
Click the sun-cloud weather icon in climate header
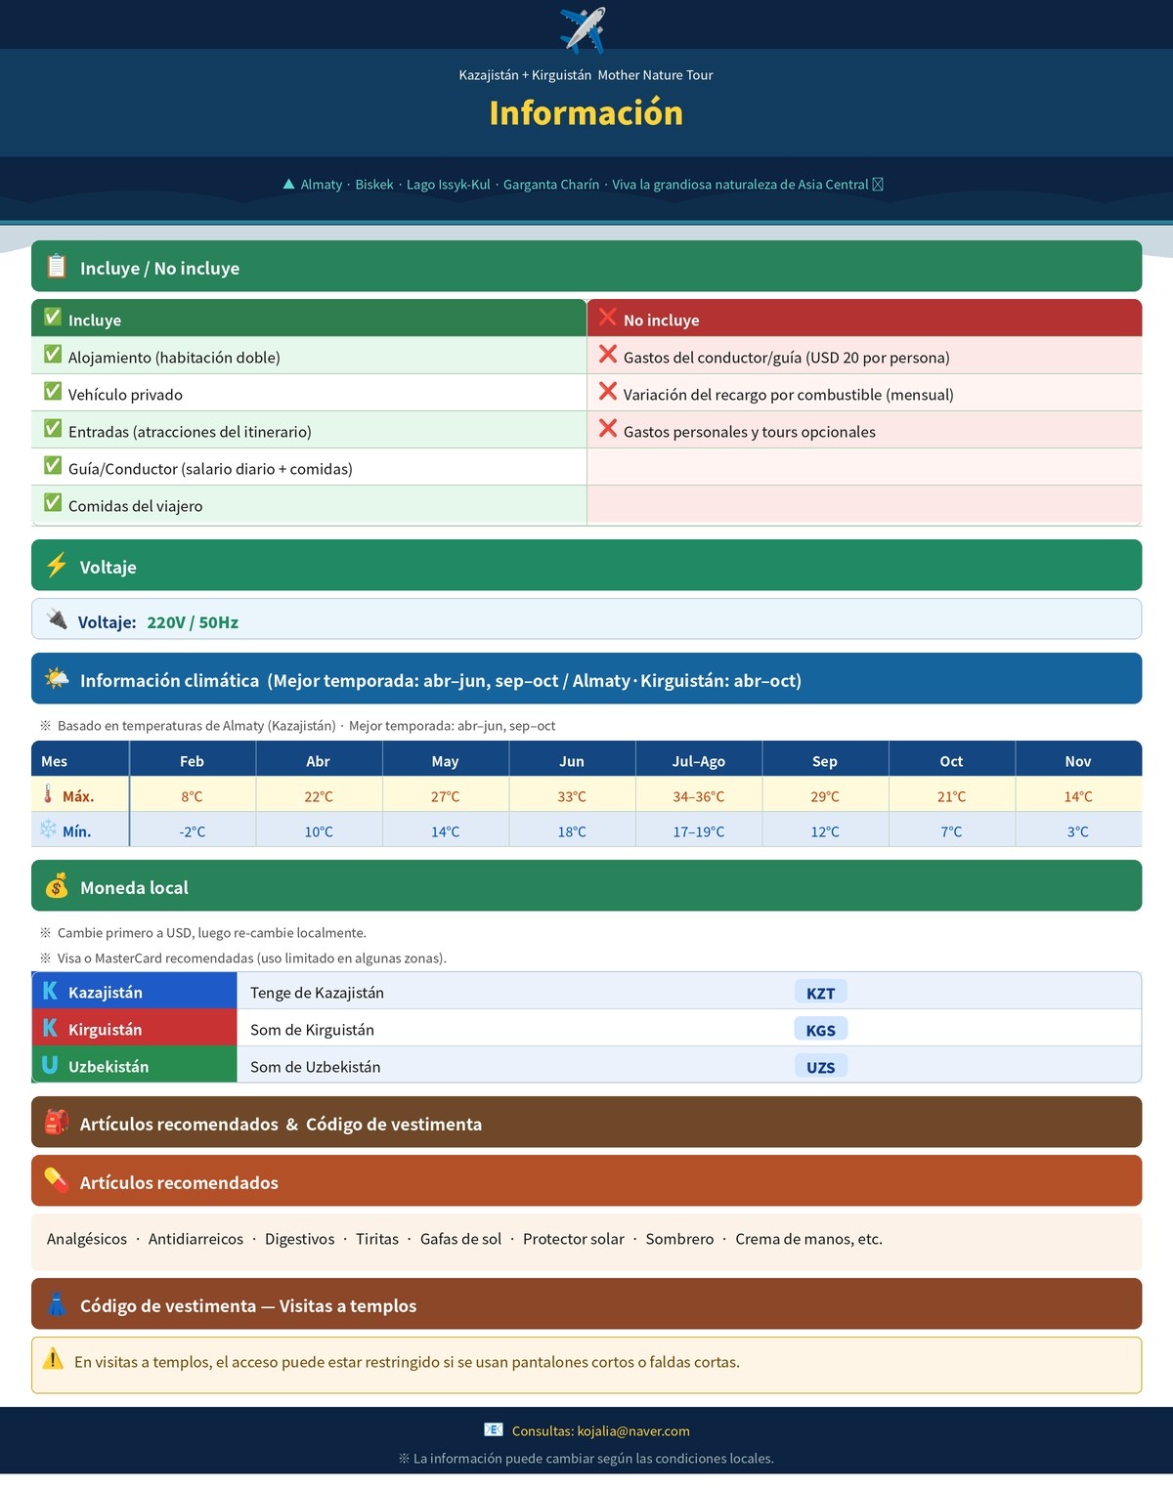click(x=57, y=678)
